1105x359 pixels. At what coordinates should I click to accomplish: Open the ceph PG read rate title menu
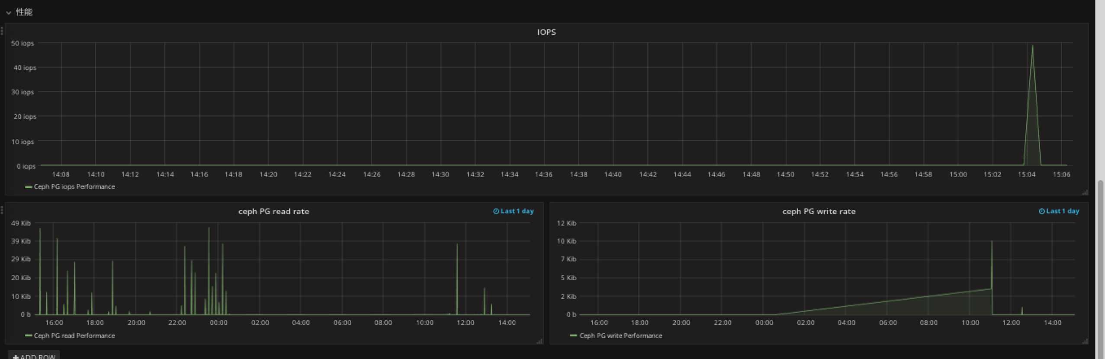click(x=273, y=212)
